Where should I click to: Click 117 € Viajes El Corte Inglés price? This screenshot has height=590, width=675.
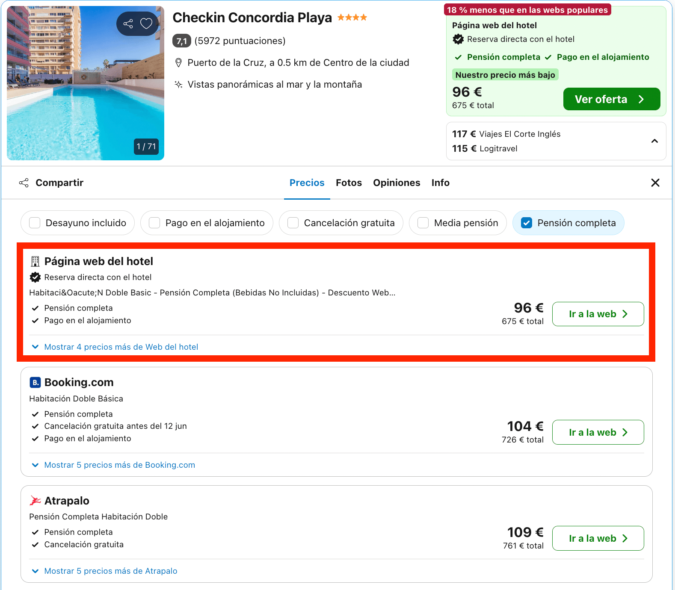pos(506,134)
